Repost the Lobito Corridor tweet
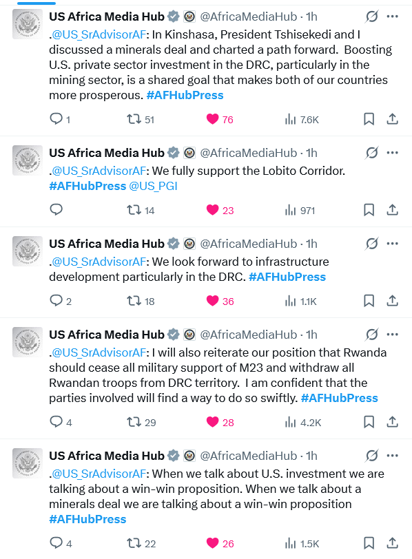Image resolution: width=412 pixels, height=559 pixels. pyautogui.click(x=134, y=210)
